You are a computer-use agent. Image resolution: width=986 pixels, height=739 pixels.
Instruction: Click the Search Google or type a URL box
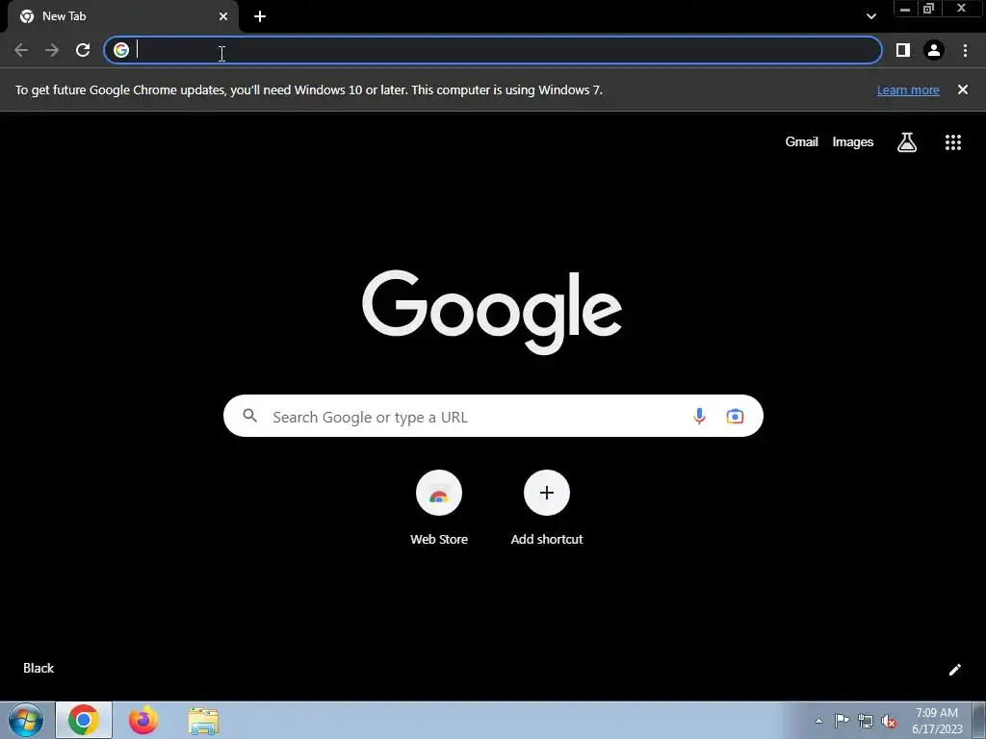coord(493,416)
